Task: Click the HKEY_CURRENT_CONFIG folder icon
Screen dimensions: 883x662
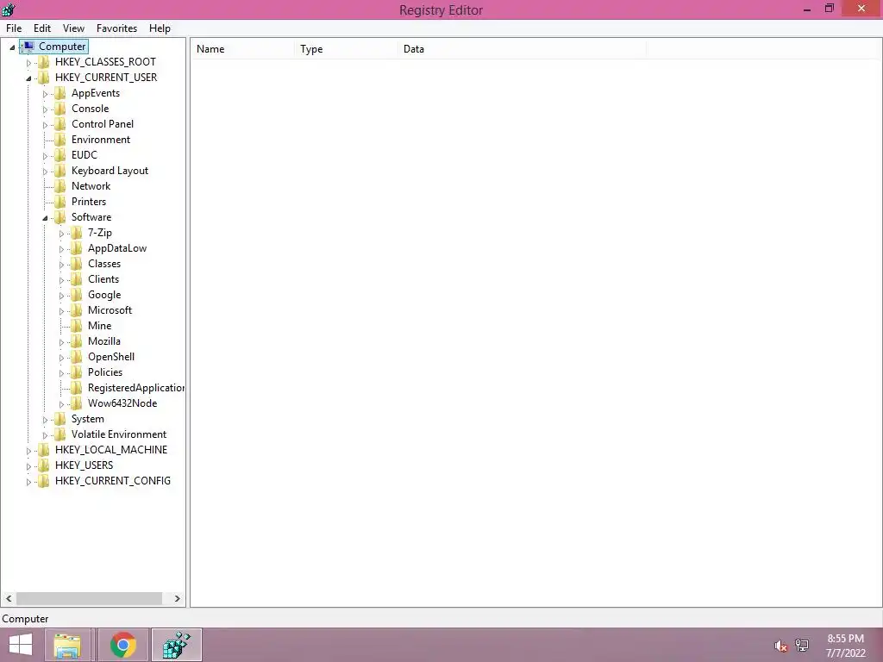Action: point(44,481)
